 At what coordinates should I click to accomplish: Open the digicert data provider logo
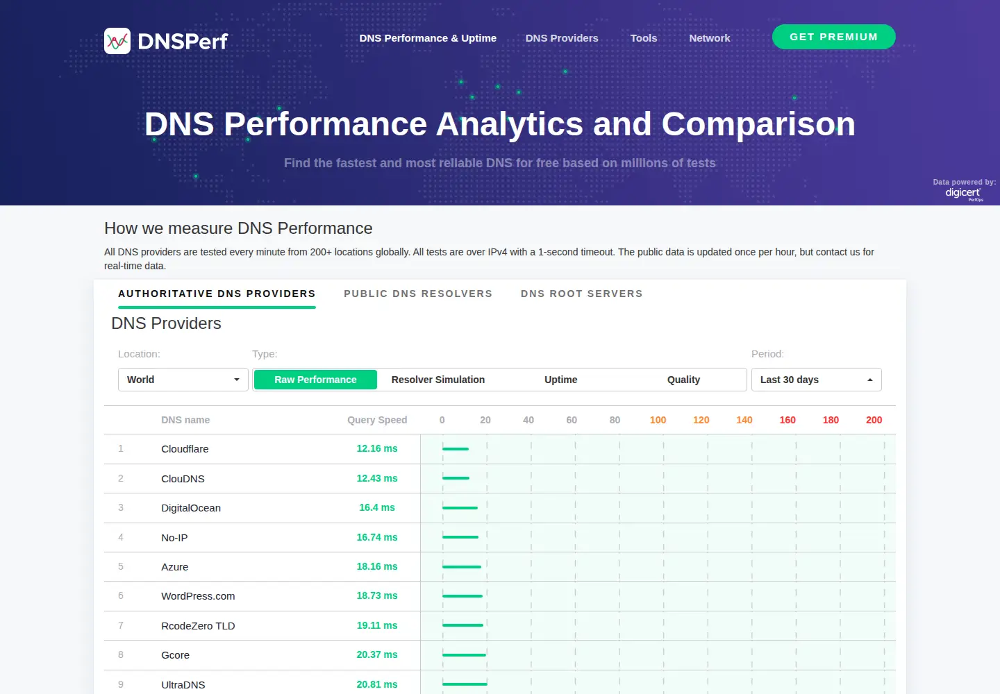click(963, 193)
